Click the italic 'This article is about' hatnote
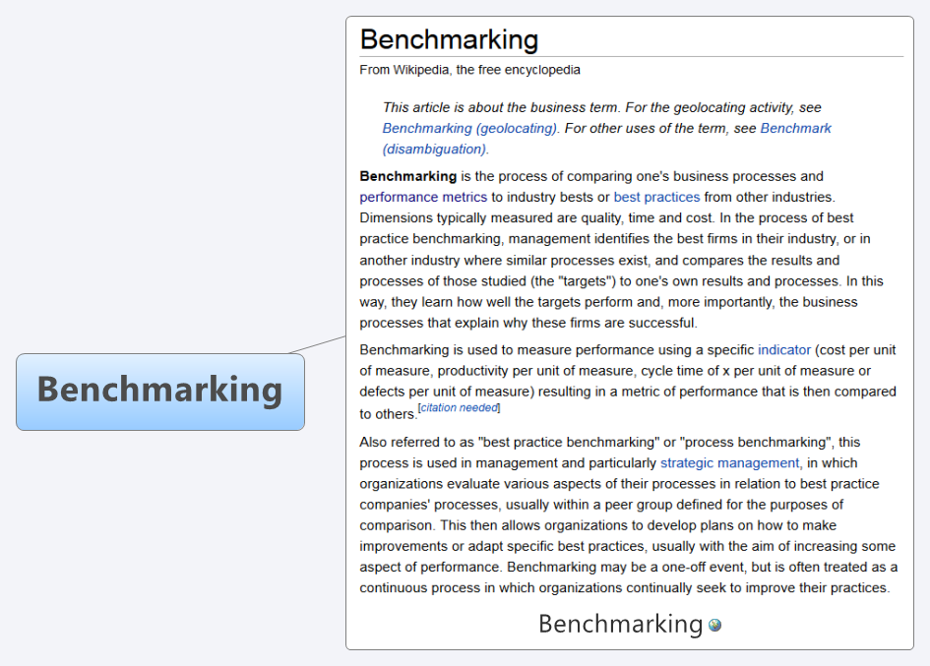930x666 pixels. click(607, 128)
